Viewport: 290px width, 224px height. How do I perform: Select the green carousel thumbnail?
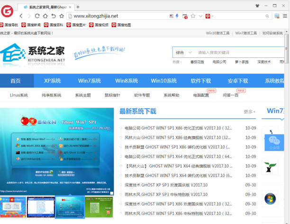pos(99,207)
